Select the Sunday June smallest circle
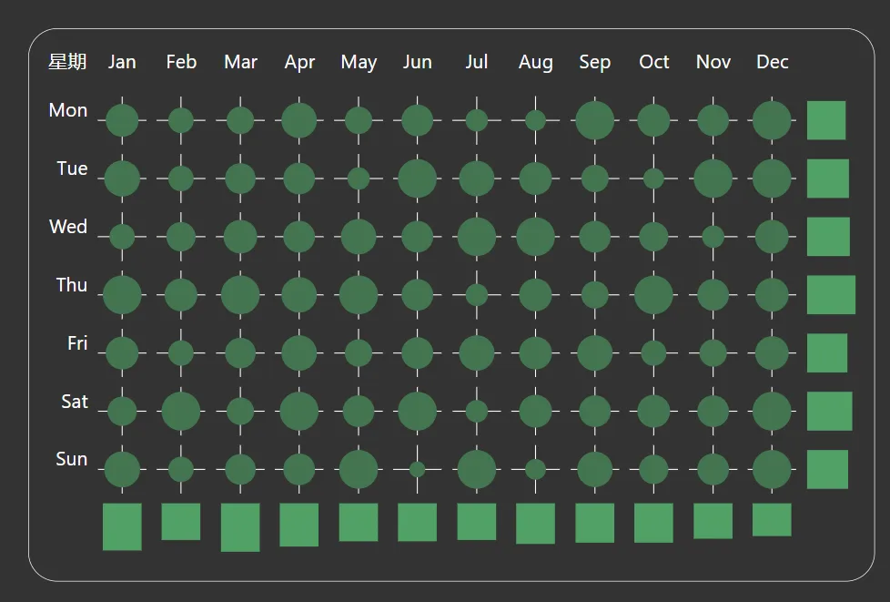Screen dimensions: 890x602 click(x=417, y=469)
